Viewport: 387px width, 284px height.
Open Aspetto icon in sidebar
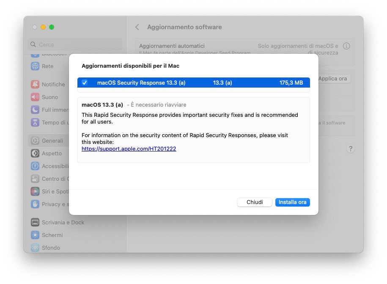click(35, 153)
